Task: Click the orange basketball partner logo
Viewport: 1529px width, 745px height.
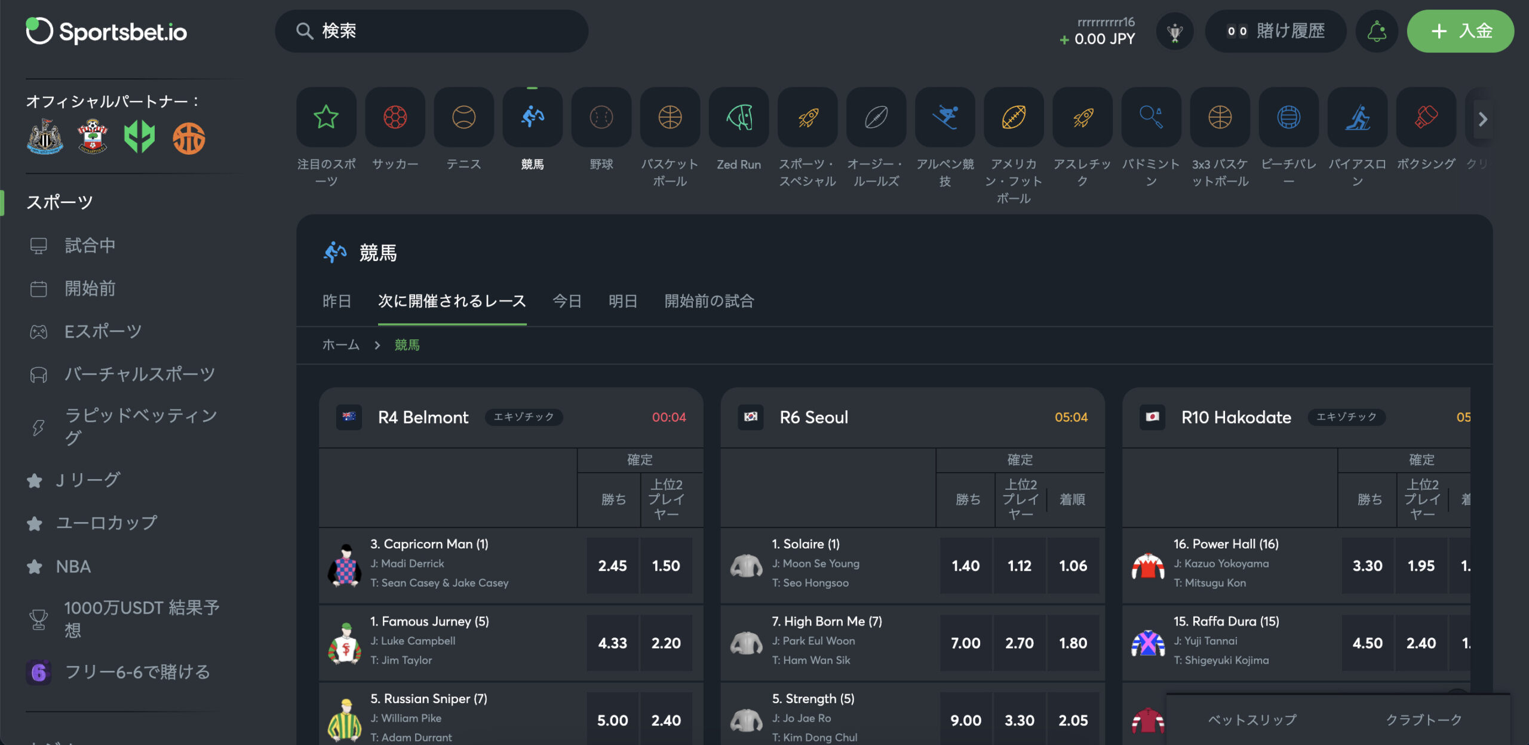Action: (x=189, y=138)
